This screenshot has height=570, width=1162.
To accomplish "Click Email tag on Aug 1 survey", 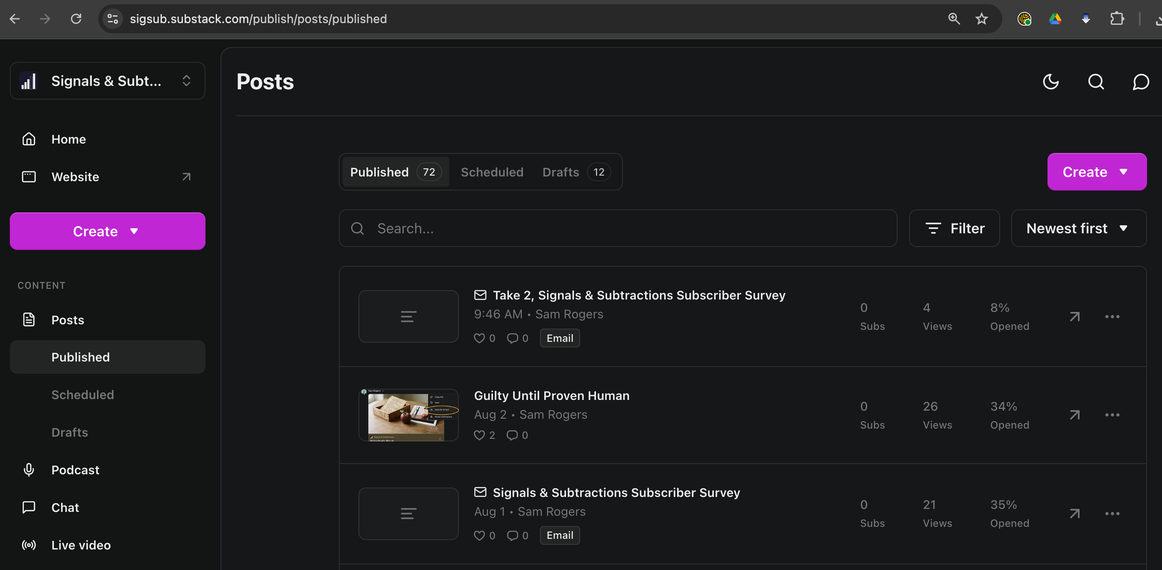I will 560,535.
